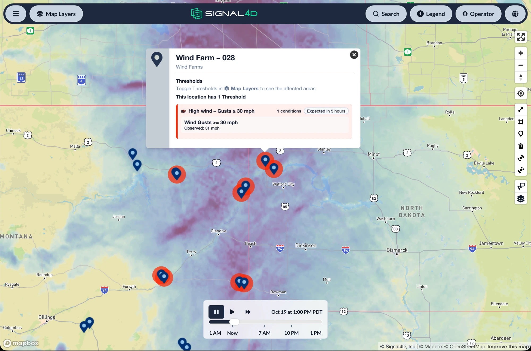Select the line drawing tool
This screenshot has width=531, height=351.
[x=521, y=109]
